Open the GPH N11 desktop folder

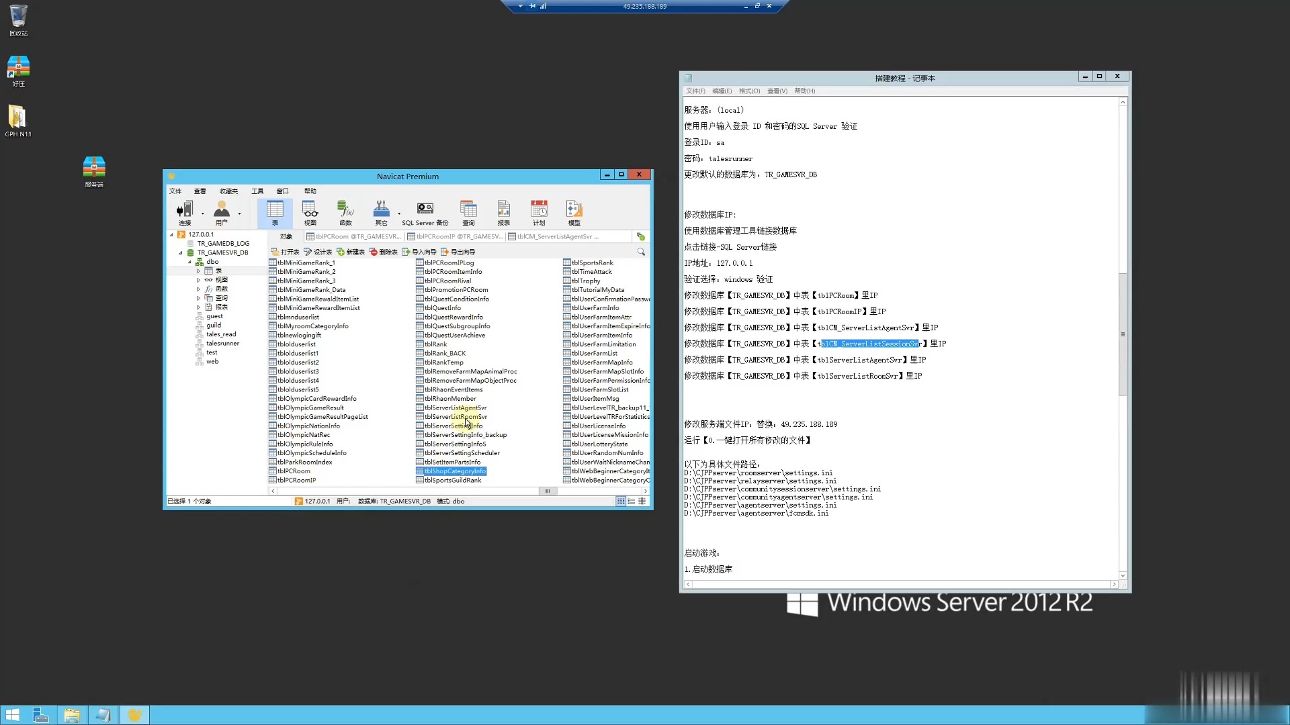(x=18, y=121)
